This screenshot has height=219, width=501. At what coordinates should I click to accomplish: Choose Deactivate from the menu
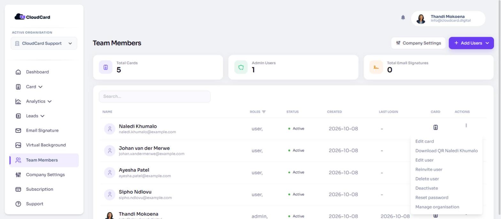427,188
